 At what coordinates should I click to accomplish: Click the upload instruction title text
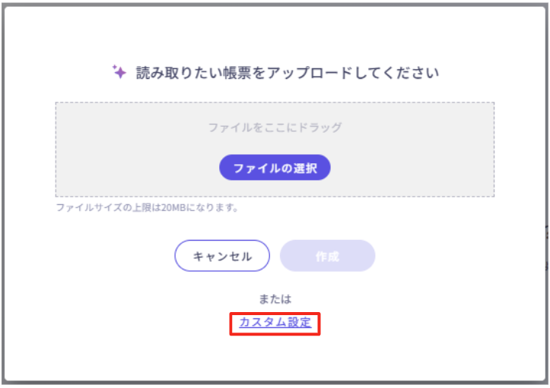[x=288, y=73]
